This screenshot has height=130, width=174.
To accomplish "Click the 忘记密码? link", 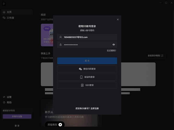I will [111, 51].
